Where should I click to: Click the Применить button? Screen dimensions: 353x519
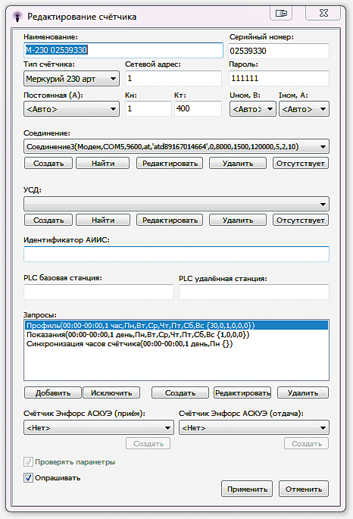pyautogui.click(x=247, y=489)
